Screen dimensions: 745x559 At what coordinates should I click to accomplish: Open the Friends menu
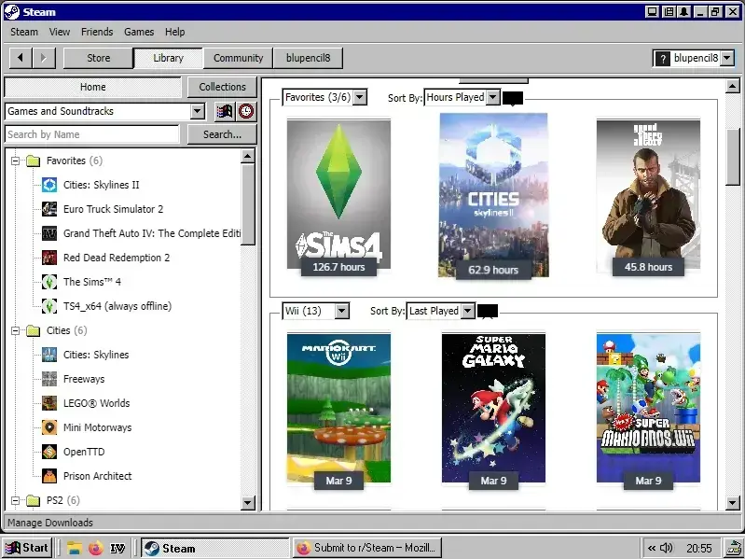97,32
